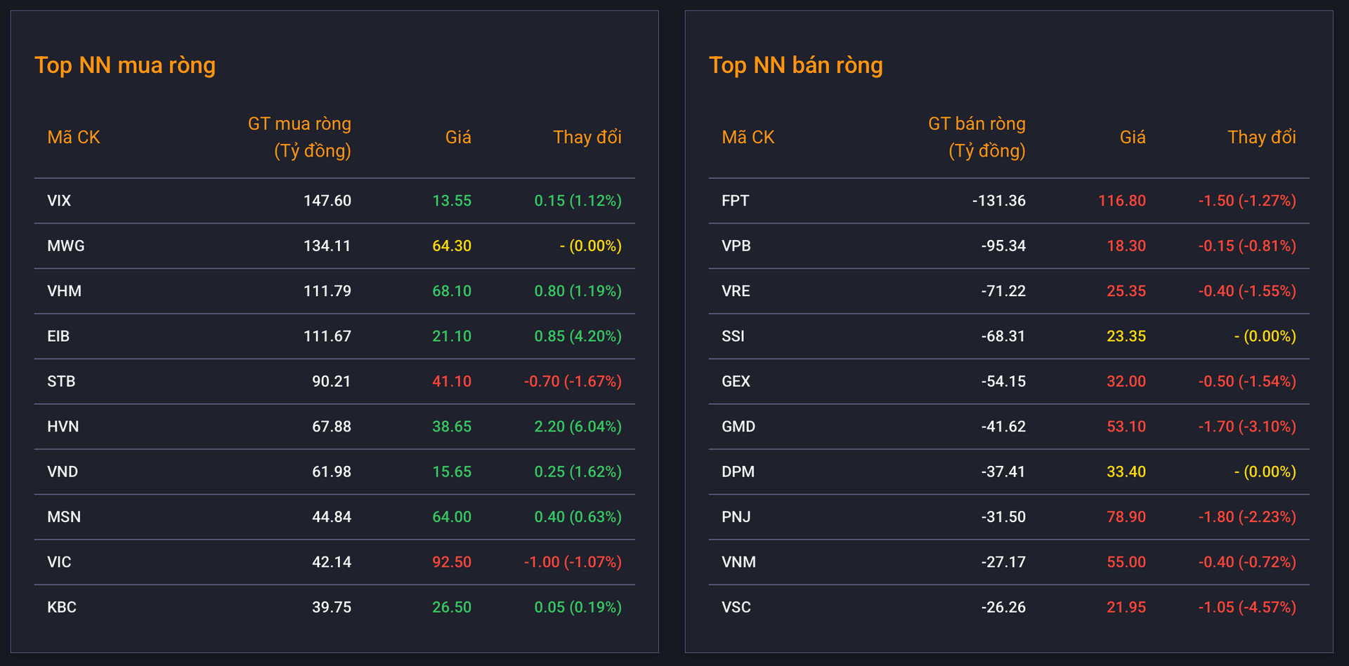Select the VIC ticker symbol
The image size is (1349, 666).
click(x=59, y=561)
